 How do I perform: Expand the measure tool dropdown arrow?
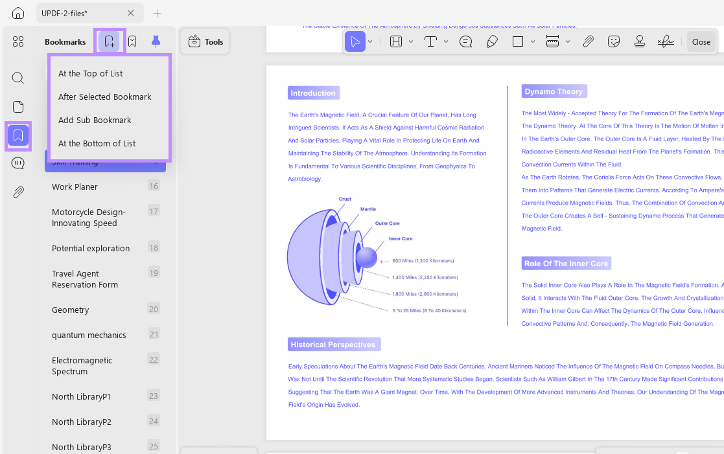coord(568,41)
